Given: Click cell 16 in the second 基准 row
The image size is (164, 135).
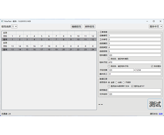Looking at the screenshot, I should click(x=34, y=49).
